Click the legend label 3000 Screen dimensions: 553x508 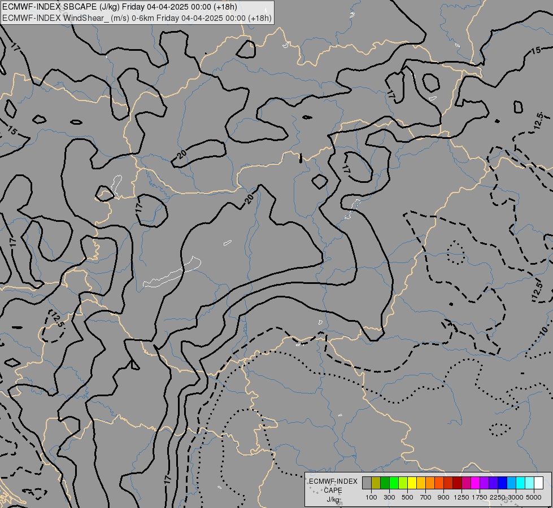pyautogui.click(x=516, y=497)
